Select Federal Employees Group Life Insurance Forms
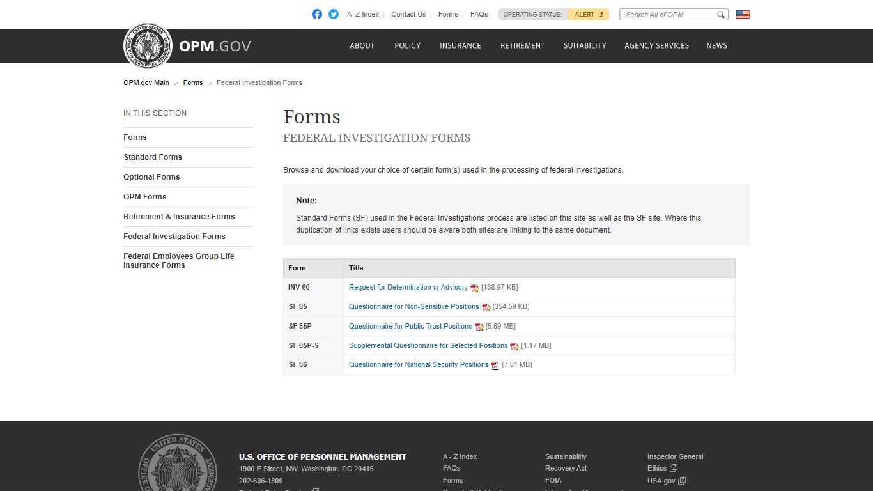Viewport: 873px width, 491px height. tap(179, 261)
